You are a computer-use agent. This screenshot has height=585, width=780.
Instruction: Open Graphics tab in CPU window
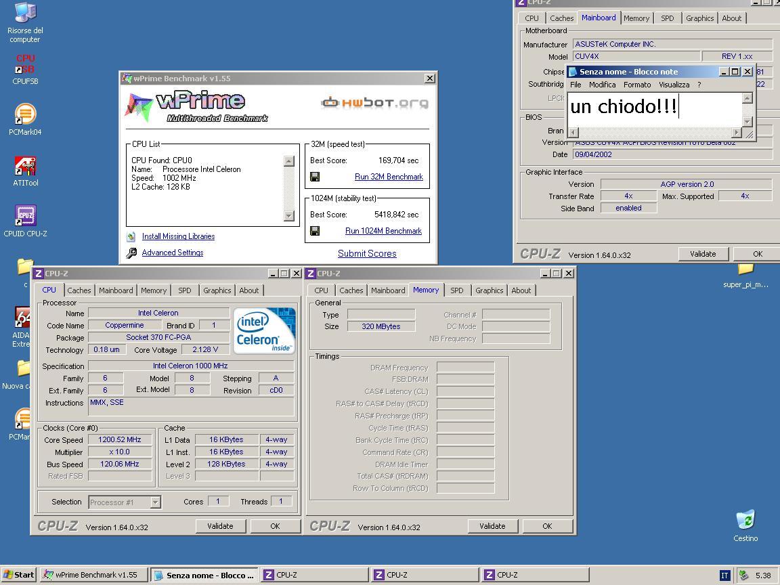pyautogui.click(x=217, y=290)
